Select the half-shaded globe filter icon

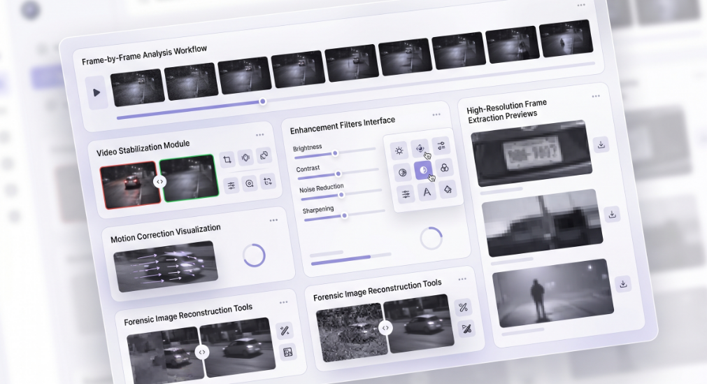coord(403,172)
